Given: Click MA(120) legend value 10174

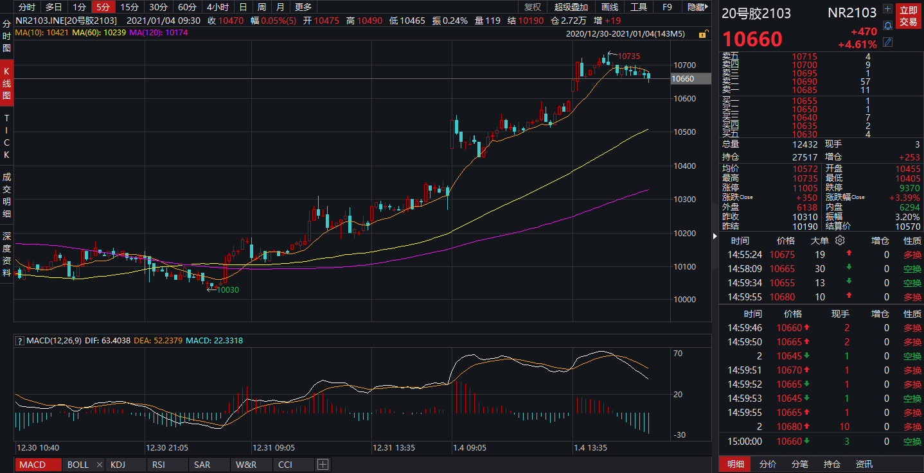Looking at the screenshot, I should coord(177,32).
